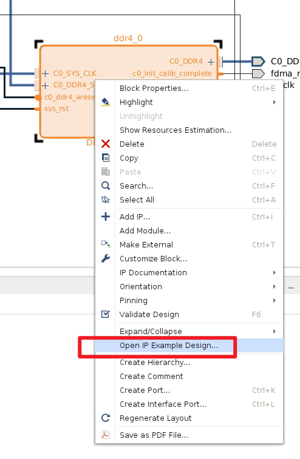Expand the C0_DDR4 interface pin plus
300x459 pixels.
pyautogui.click(x=211, y=62)
